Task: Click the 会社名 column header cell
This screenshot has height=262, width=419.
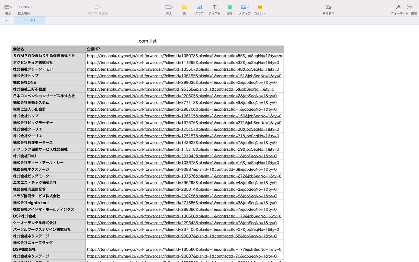Action: tap(48, 49)
